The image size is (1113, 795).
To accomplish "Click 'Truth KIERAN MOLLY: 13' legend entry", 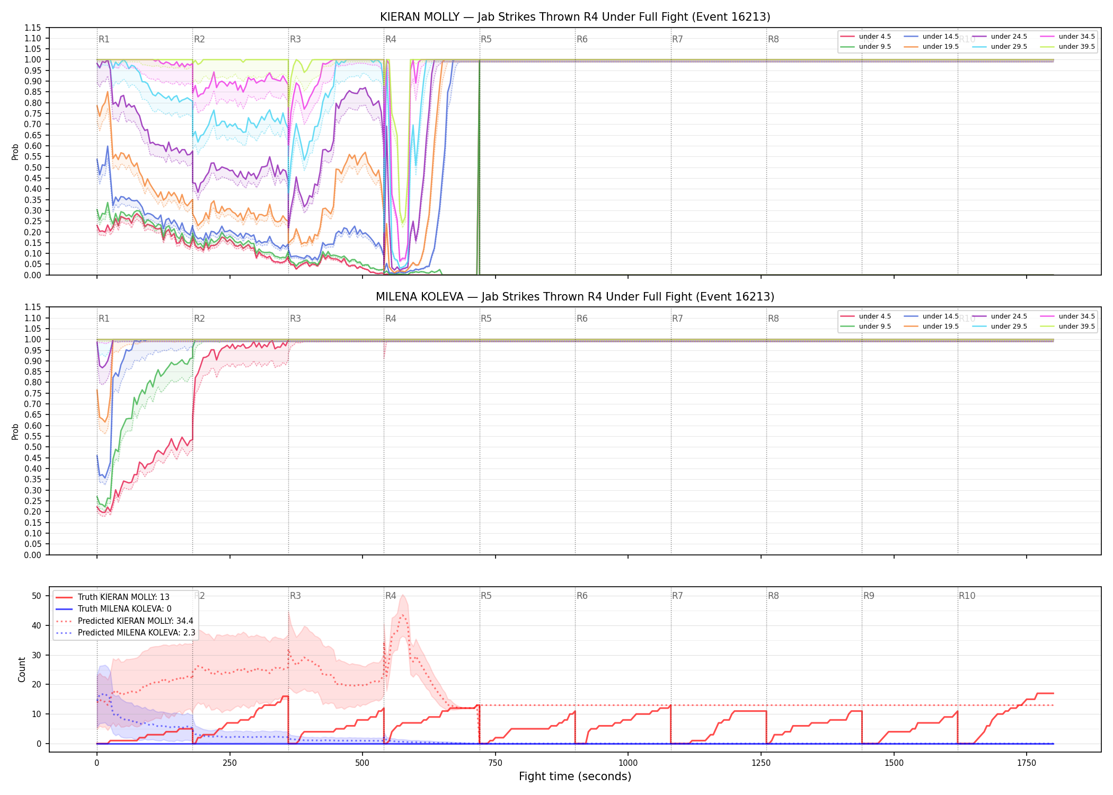I will (x=112, y=597).
